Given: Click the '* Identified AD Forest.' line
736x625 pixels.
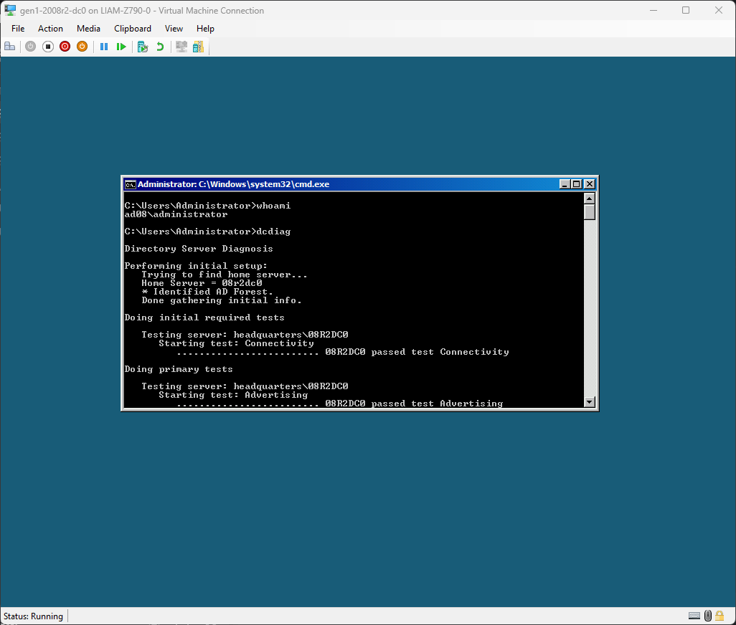Looking at the screenshot, I should [207, 292].
